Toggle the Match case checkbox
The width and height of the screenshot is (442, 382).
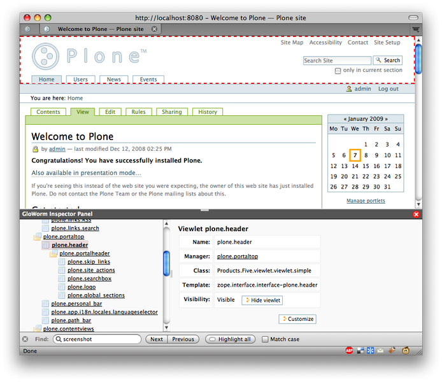click(266, 339)
